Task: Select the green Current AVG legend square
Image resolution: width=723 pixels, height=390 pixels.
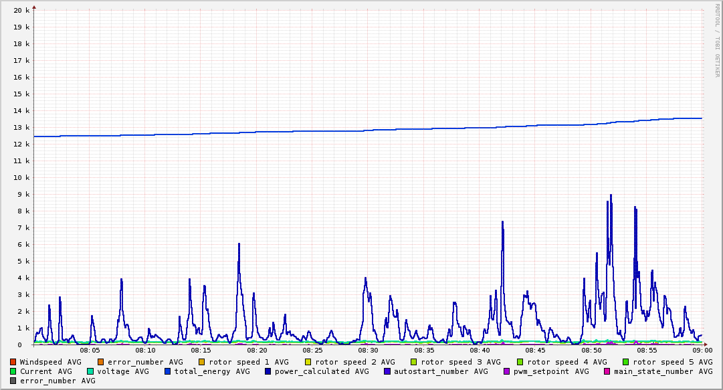Action: click(x=13, y=371)
